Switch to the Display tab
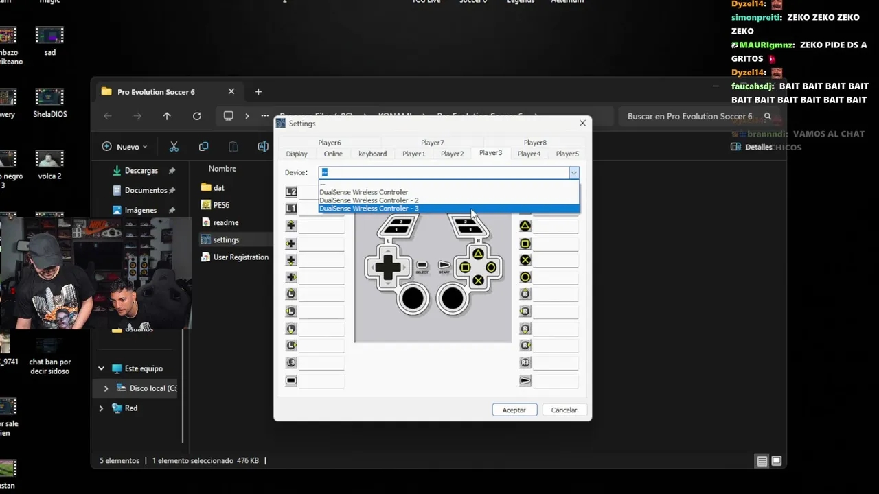Screen dimensions: 879x494 [297, 154]
